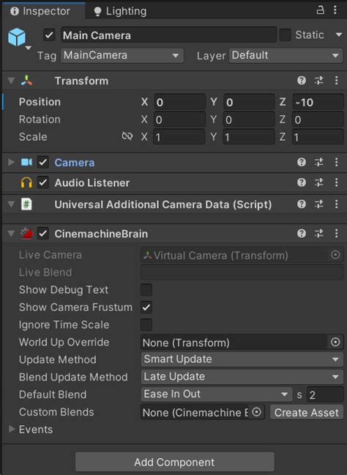Screen dimensions: 347x475
Task: Click the Scale X field
Action: pyautogui.click(x=179, y=137)
